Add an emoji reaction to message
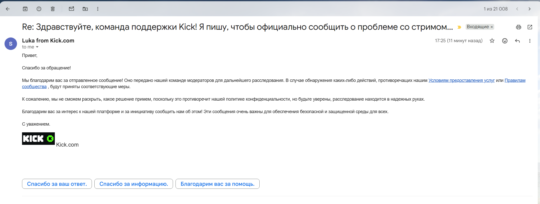 (505, 41)
